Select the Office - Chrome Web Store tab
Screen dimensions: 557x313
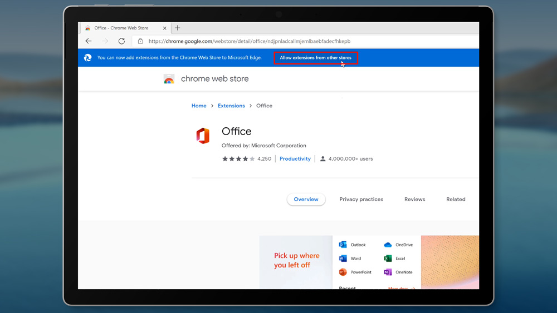(x=125, y=28)
